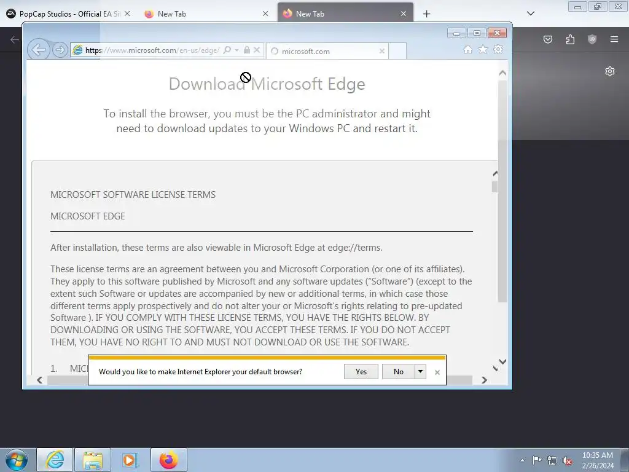Expand the No button dropdown arrow
Viewport: 629px width, 472px height.
pos(420,372)
